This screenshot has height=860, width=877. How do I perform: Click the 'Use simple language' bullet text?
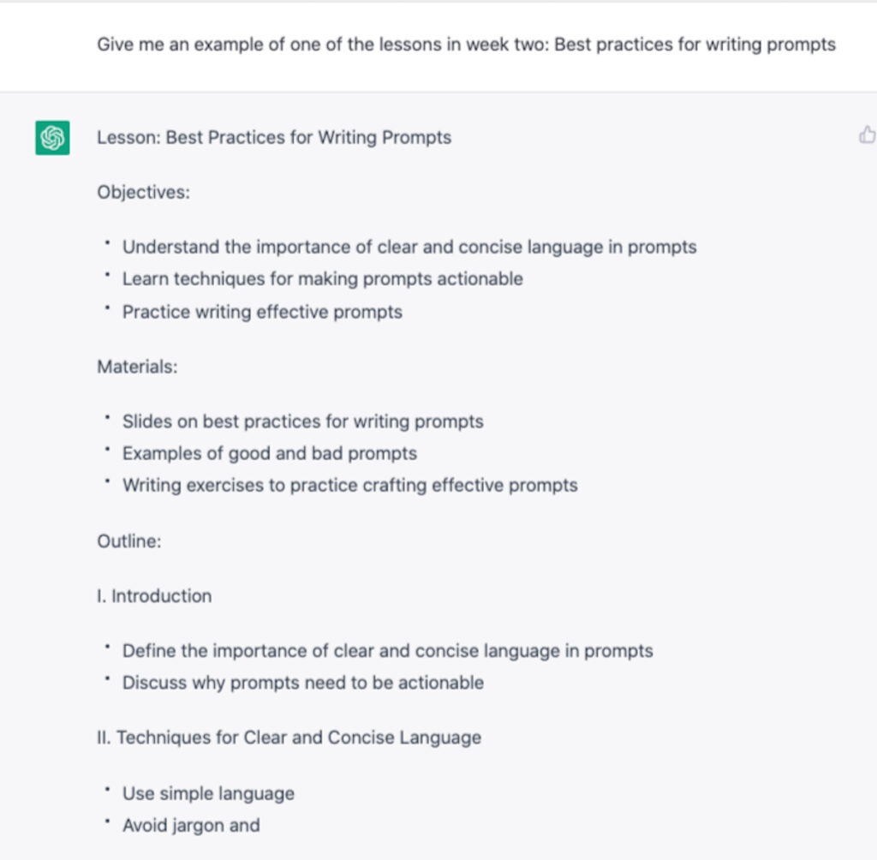click(x=208, y=794)
